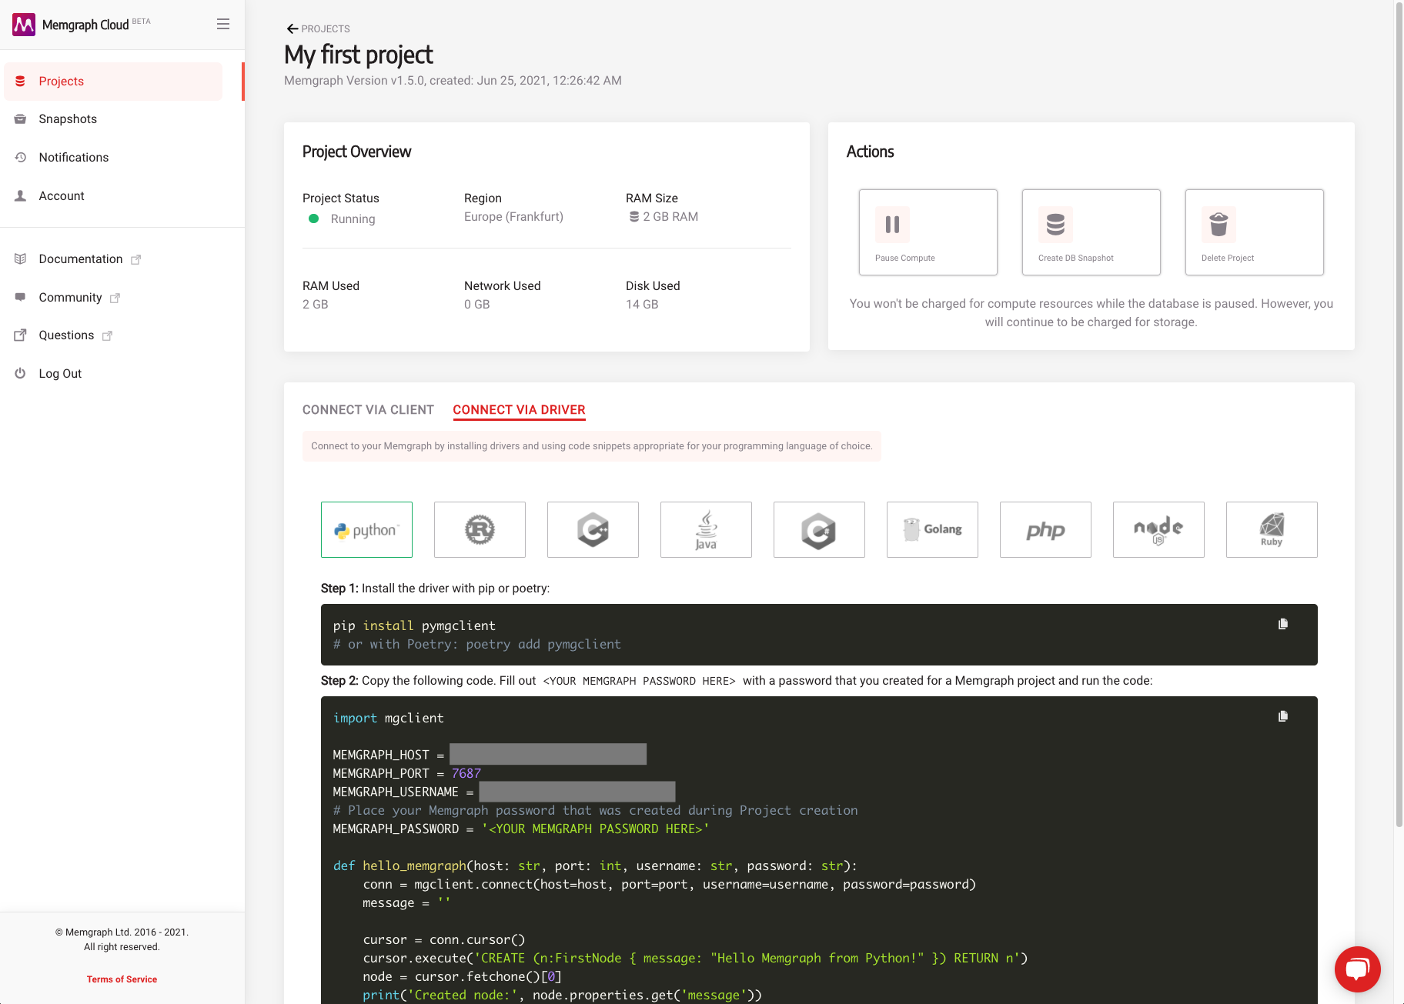Image resolution: width=1404 pixels, height=1004 pixels.
Task: Click the hidden MEMGRAPH_HOST value
Action: [548, 754]
